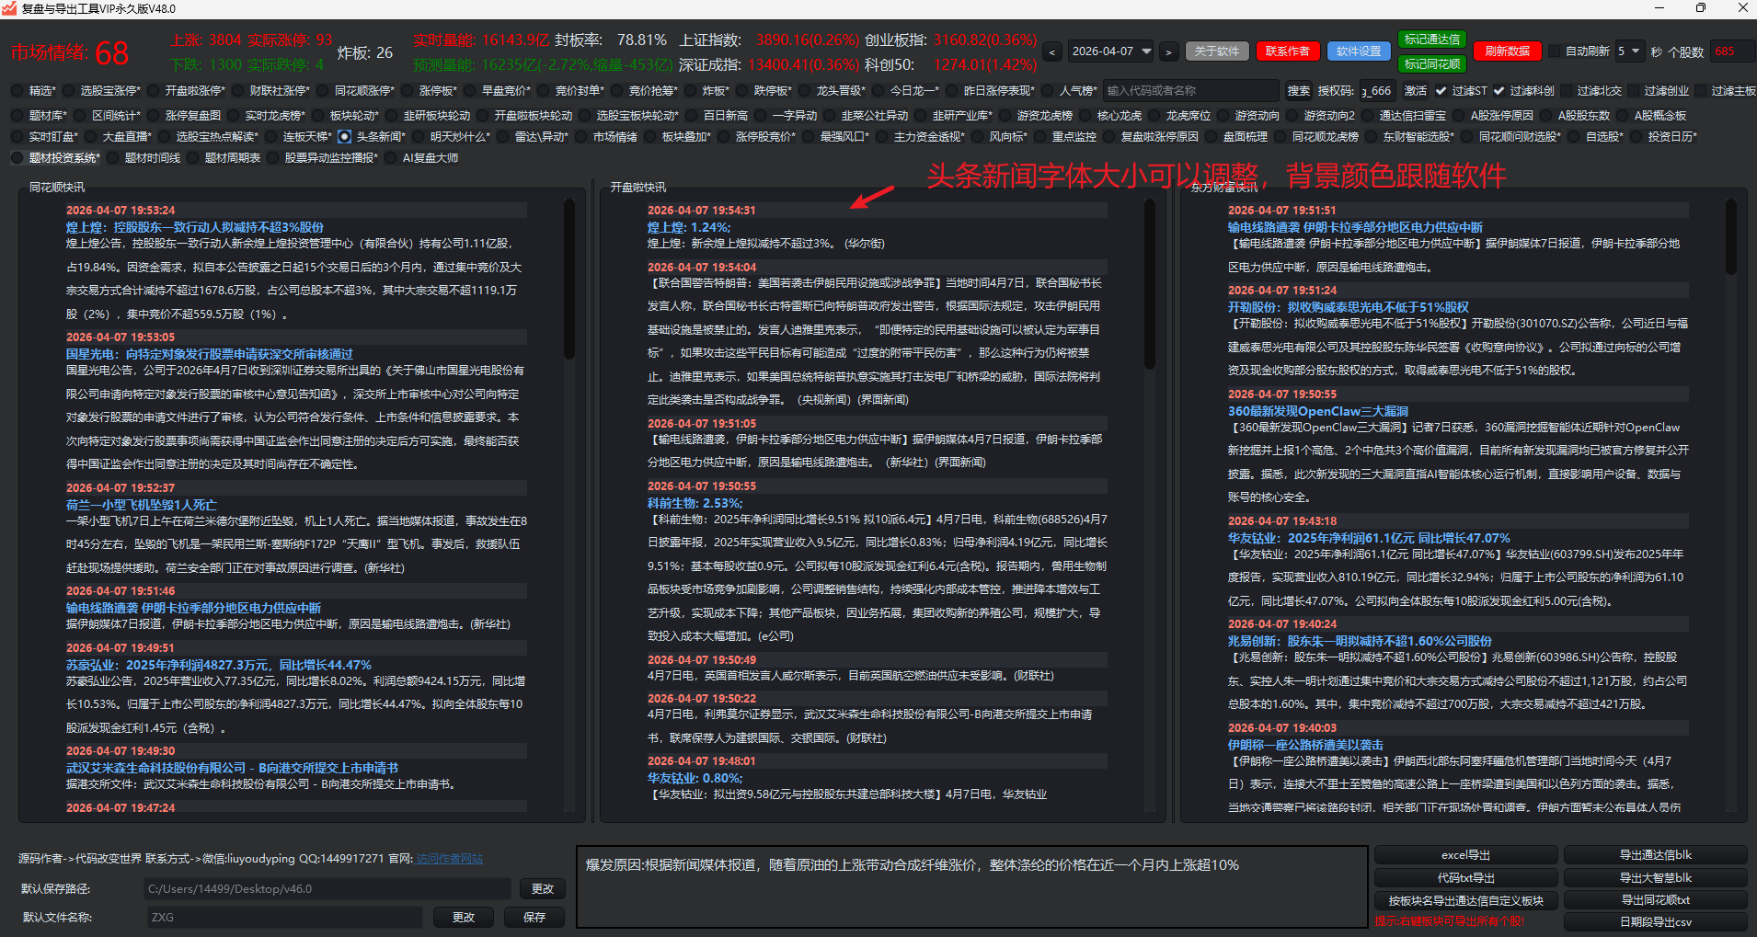
Task: Open 软件设置 software settings
Action: (1358, 51)
